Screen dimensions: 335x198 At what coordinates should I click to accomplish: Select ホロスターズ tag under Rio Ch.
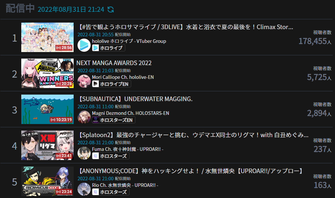111,192
